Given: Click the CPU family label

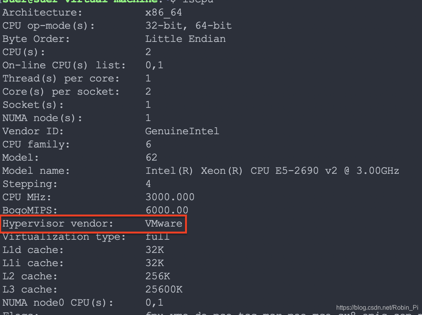Looking at the screenshot, I should pyautogui.click(x=36, y=145).
